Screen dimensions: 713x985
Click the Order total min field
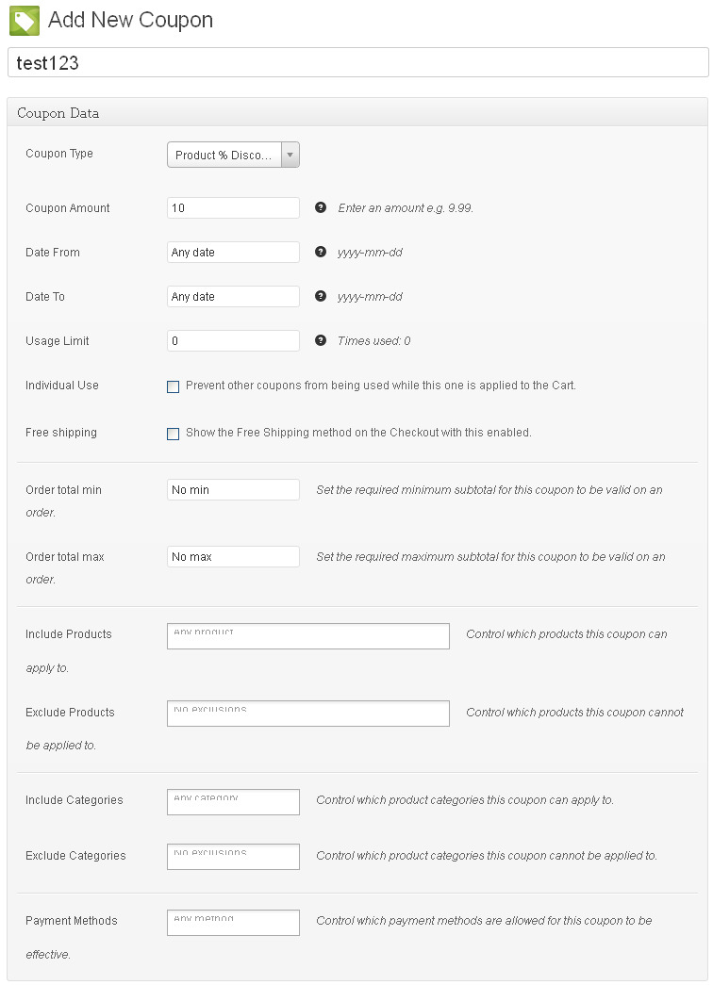click(x=233, y=490)
